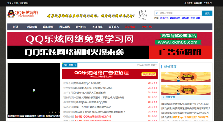223x122 pixels.
Task: Click the first 广告位招租中 sidebar ad image
Action: point(186,77)
